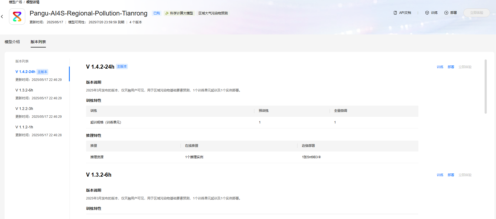Viewport: 496px width, 219px height.
Task: Click the 推理资源 row label
Action: pos(97,157)
